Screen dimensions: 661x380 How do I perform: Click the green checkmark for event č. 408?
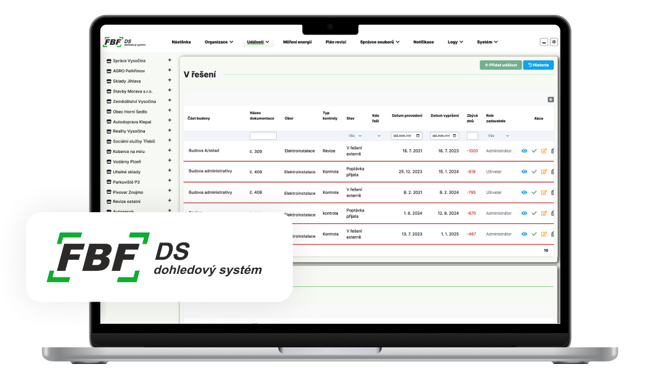click(534, 192)
